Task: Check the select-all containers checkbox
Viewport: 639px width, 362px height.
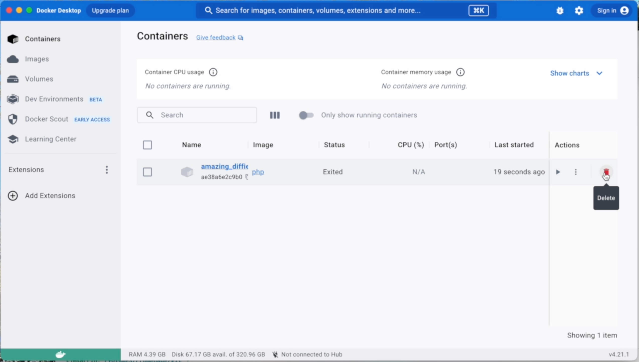Action: pos(147,145)
